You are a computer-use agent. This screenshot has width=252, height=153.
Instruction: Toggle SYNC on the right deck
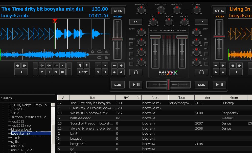point(219,11)
